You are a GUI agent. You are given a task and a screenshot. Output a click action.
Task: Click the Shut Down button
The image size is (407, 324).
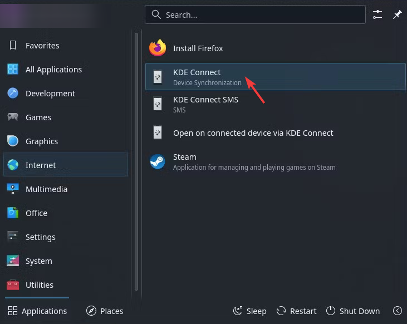tap(353, 311)
